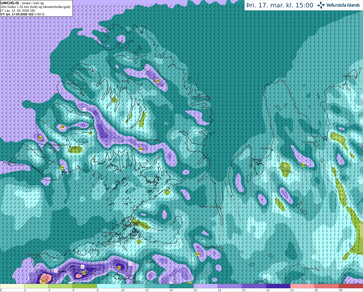Click the 'VT: þri. 17.03.2026 15Z' line

22,14
